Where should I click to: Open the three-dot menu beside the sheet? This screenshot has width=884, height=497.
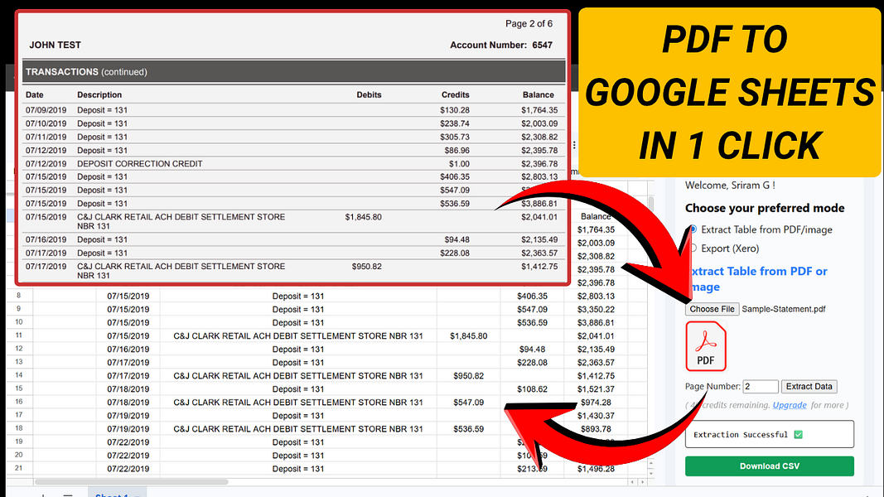tap(574, 145)
